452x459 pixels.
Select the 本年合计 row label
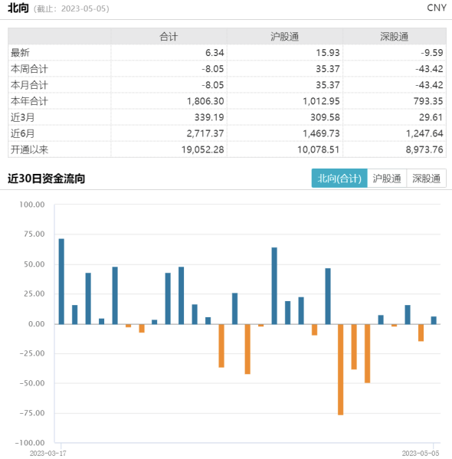click(x=29, y=101)
